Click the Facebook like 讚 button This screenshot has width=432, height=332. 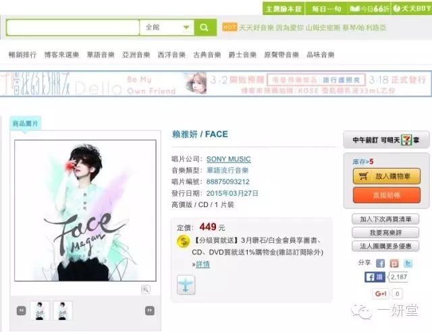pos(375,277)
